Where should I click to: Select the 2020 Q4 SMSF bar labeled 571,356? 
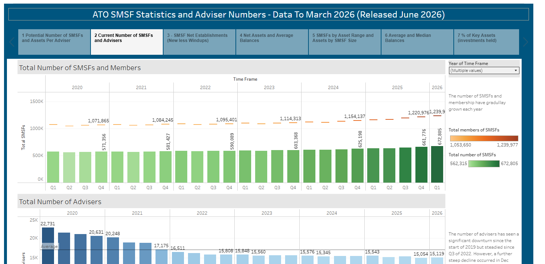101,167
